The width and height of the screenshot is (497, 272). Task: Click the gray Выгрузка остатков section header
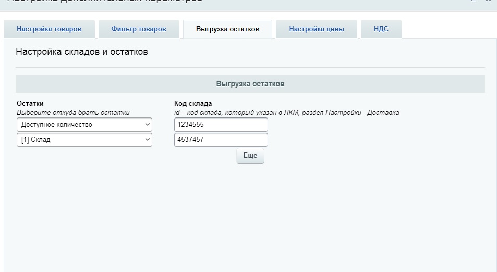point(250,84)
